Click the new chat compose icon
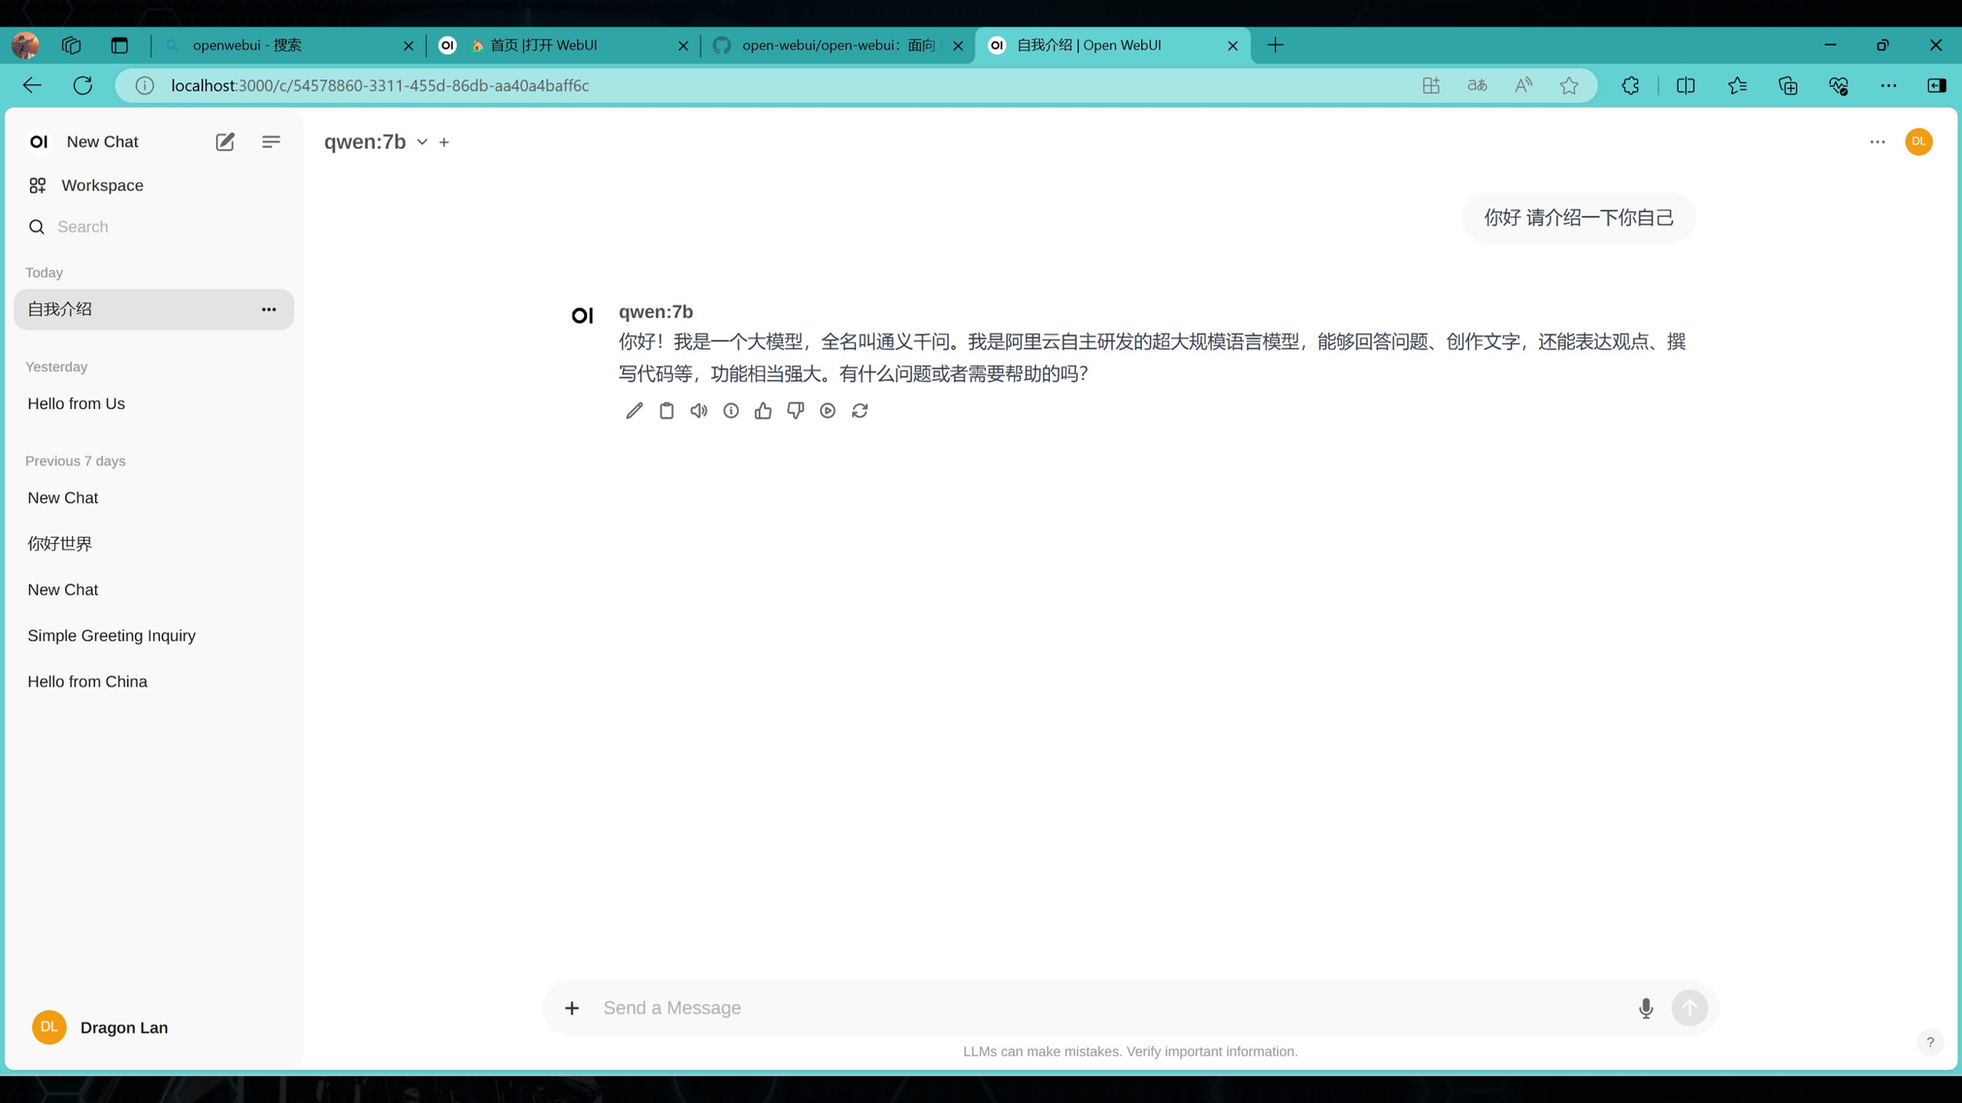 pos(224,142)
